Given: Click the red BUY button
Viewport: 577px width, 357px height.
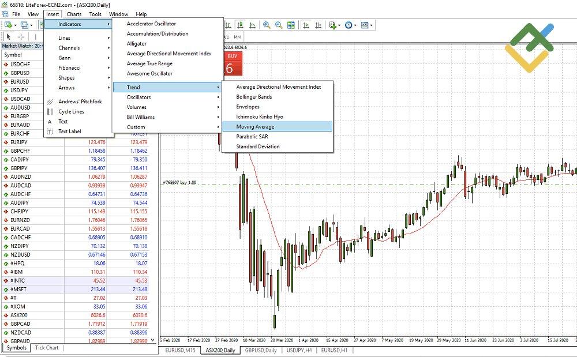Looking at the screenshot, I should coord(233,63).
